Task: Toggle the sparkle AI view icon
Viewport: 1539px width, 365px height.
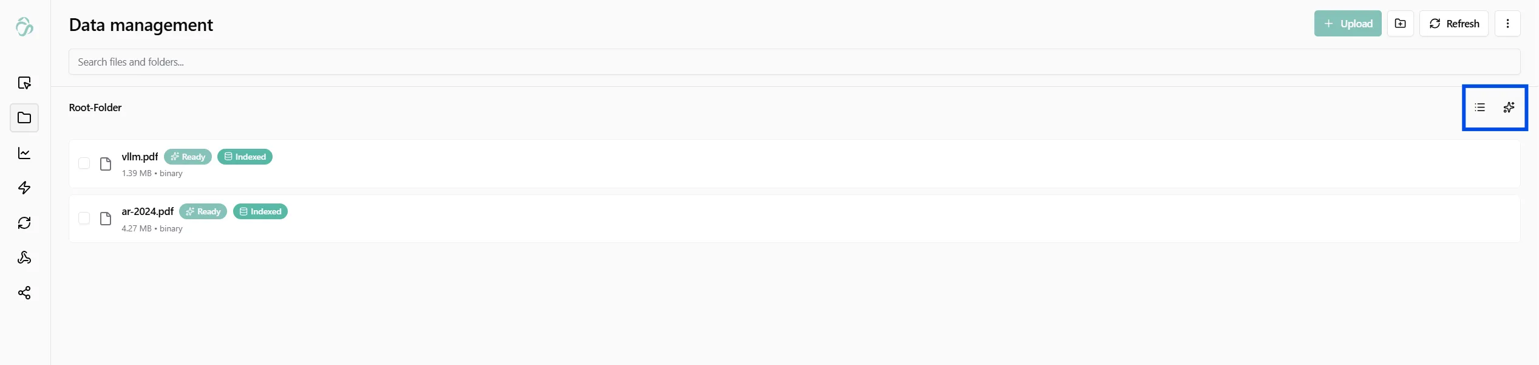Action: pyautogui.click(x=1509, y=107)
